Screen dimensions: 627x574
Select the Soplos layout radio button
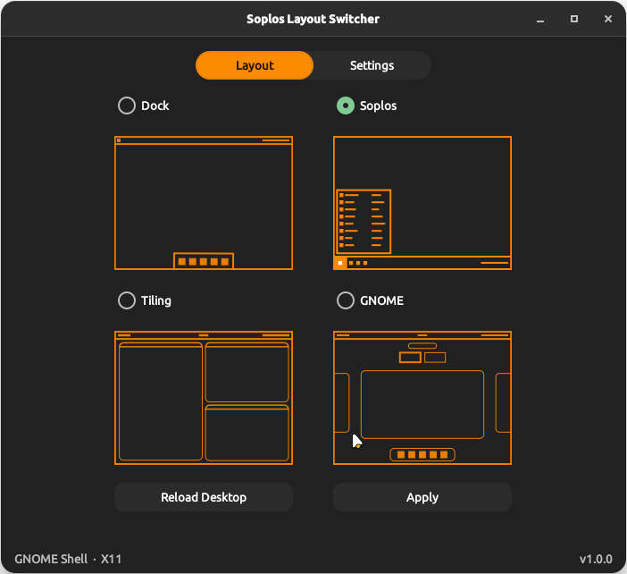tap(346, 106)
